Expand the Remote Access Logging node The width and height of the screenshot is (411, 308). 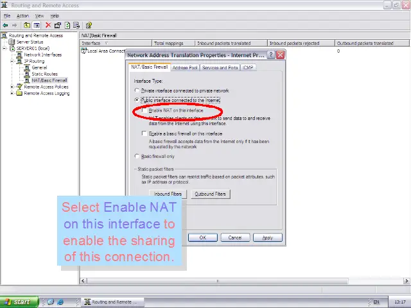pyautogui.click(x=12, y=93)
